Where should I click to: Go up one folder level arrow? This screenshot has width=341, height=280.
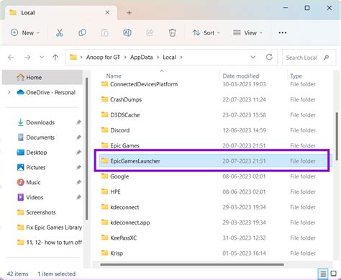[55, 58]
